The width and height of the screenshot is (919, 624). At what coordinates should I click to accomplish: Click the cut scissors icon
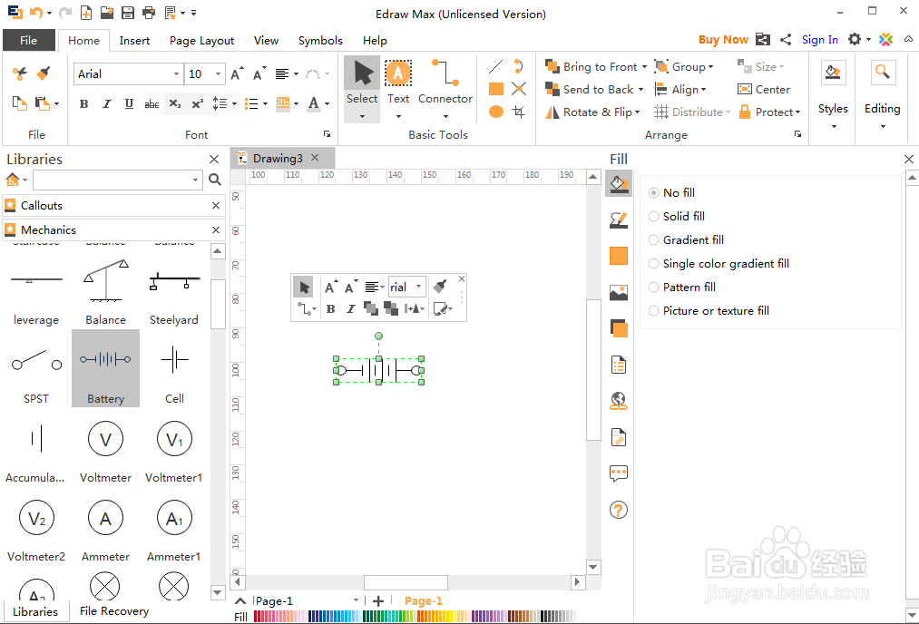[x=20, y=73]
